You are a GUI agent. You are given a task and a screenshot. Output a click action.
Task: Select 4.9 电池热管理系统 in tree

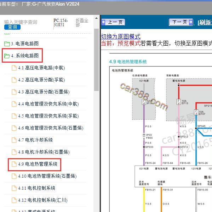pos(38,164)
